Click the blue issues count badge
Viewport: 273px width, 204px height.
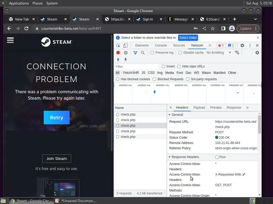coord(231,45)
